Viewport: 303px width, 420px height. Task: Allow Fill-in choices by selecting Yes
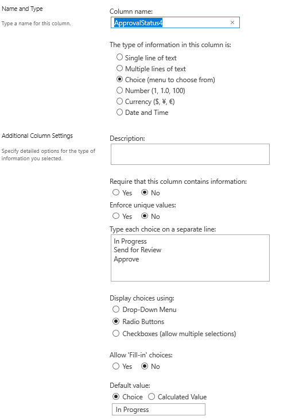pyautogui.click(x=116, y=366)
